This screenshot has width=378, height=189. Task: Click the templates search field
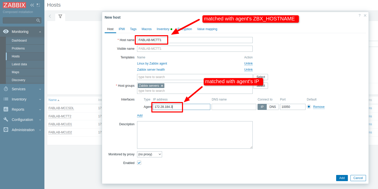[195, 77]
